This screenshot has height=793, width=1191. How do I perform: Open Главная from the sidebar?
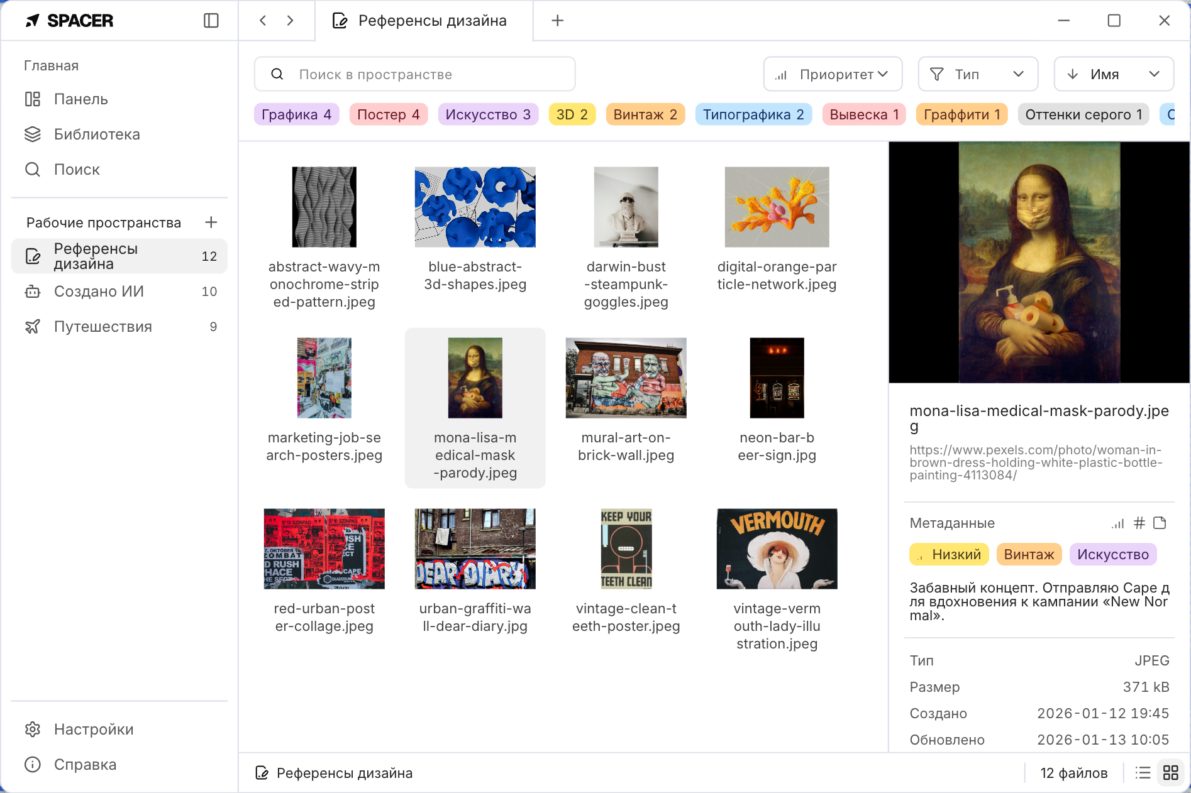(52, 65)
